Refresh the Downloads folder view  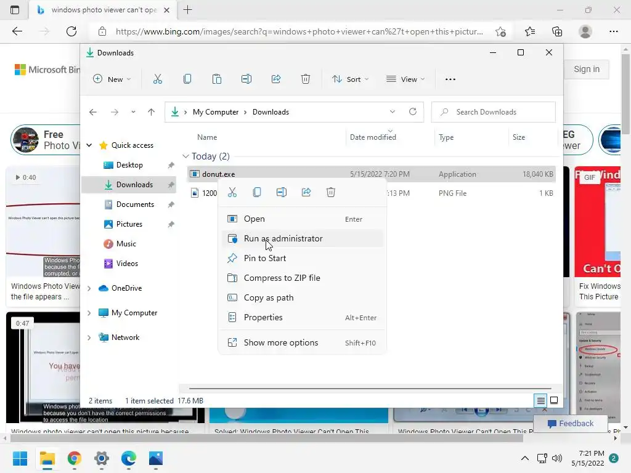click(413, 112)
